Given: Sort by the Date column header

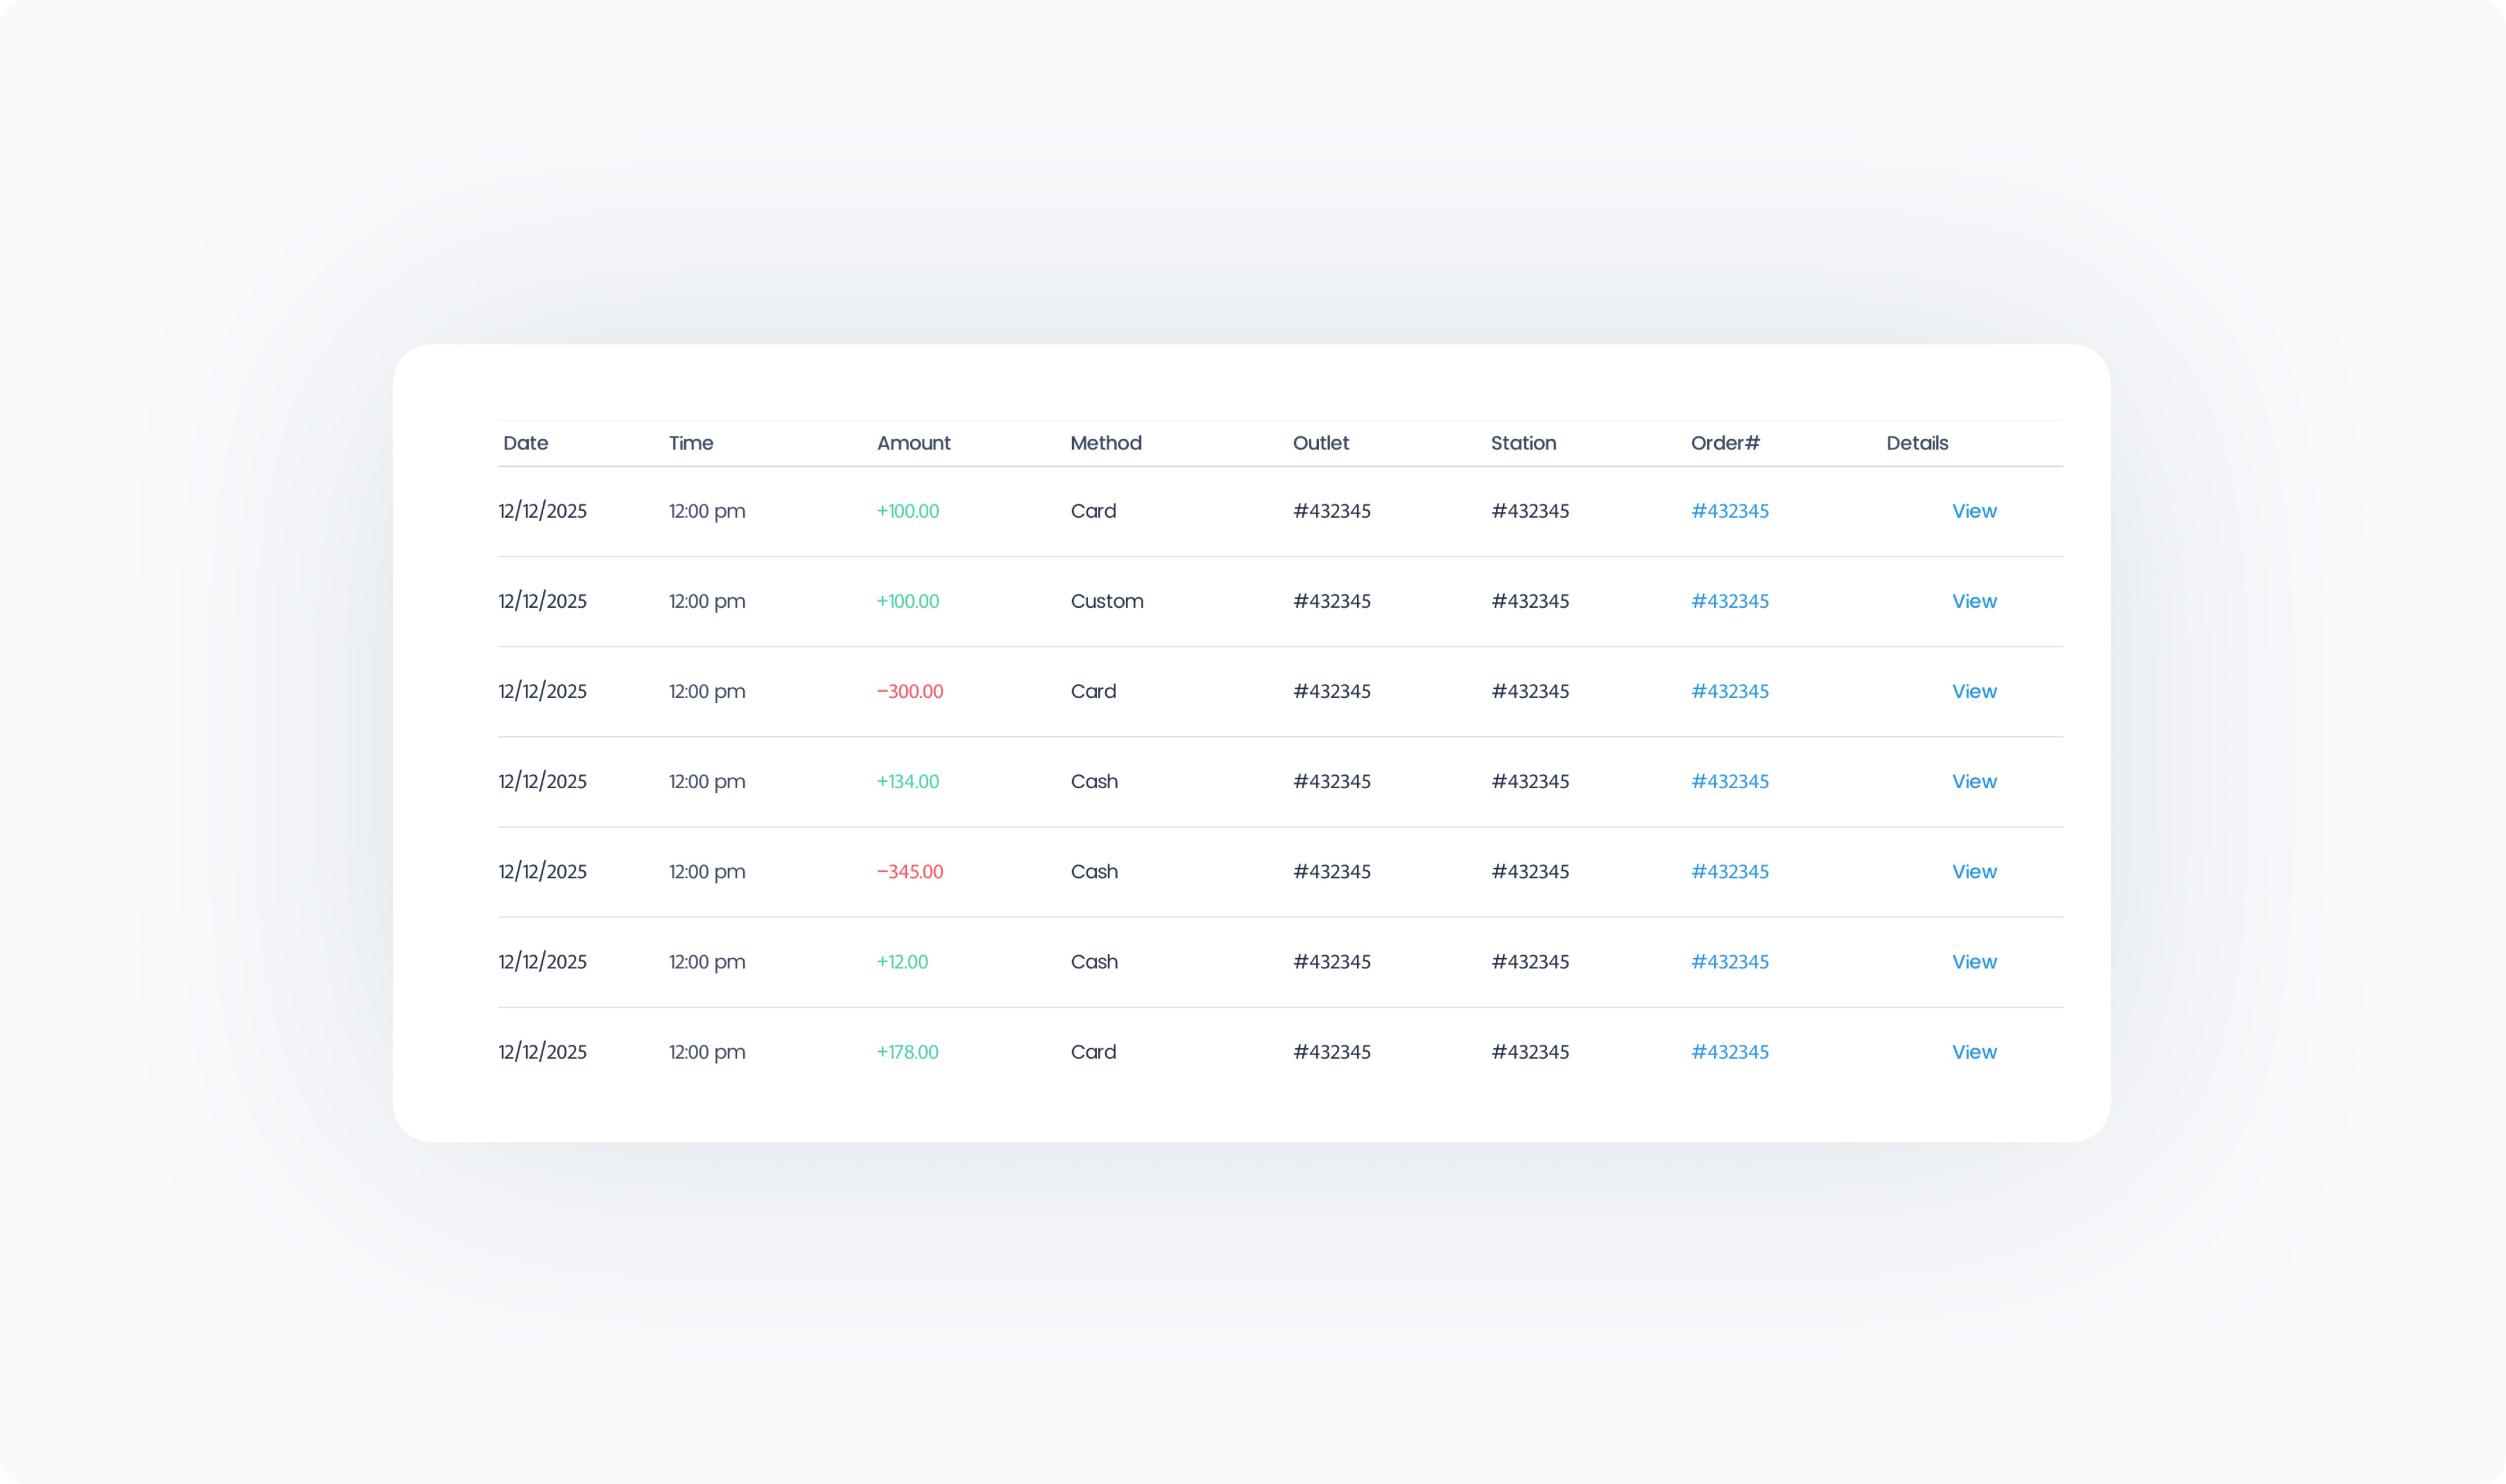Looking at the screenshot, I should click(x=525, y=443).
